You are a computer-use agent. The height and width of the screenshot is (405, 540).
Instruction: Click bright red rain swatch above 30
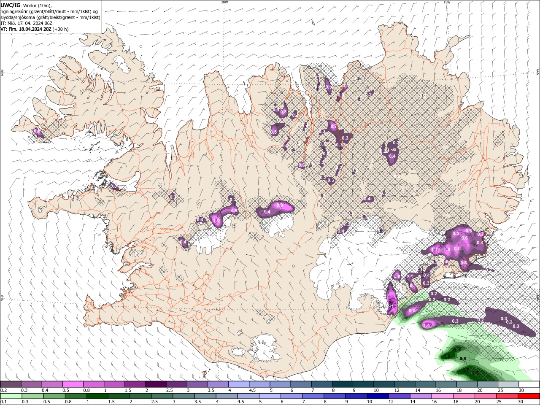point(528,396)
